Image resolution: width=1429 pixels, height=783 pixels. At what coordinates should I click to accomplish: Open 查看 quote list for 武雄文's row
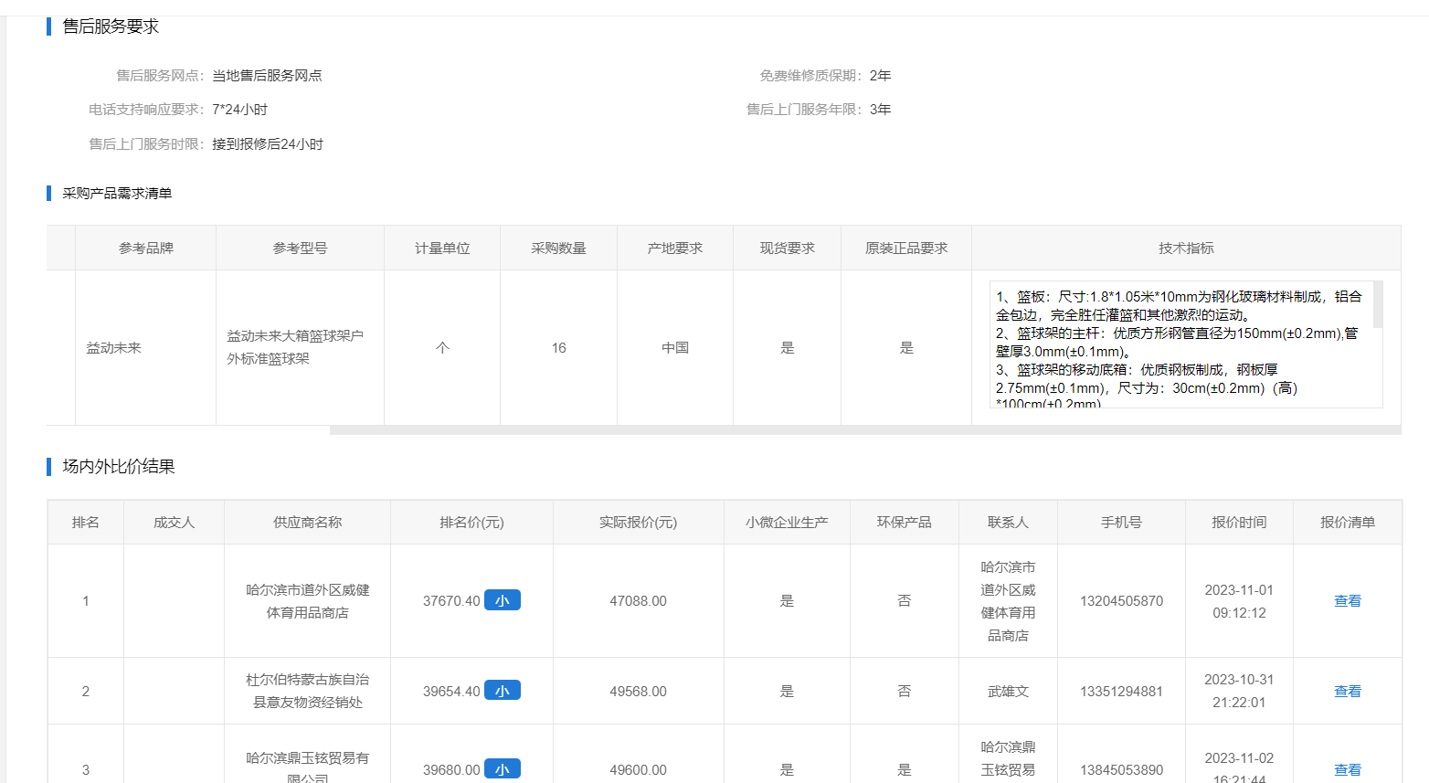tap(1347, 692)
